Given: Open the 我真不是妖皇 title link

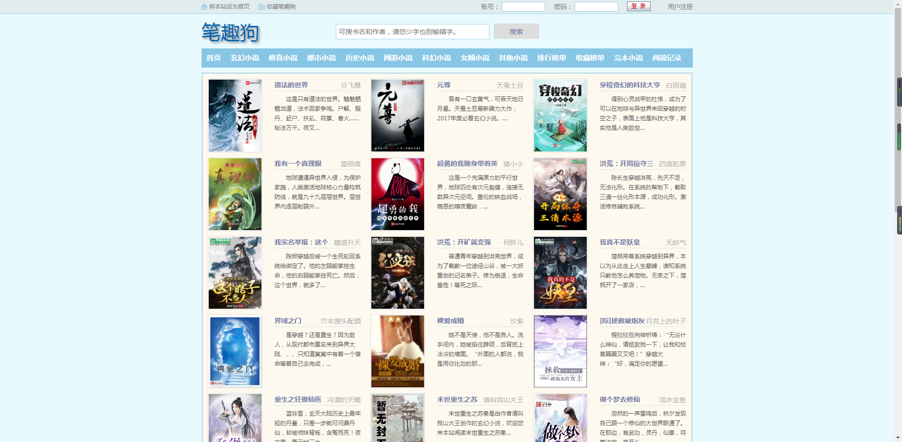Looking at the screenshot, I should click(x=620, y=242).
